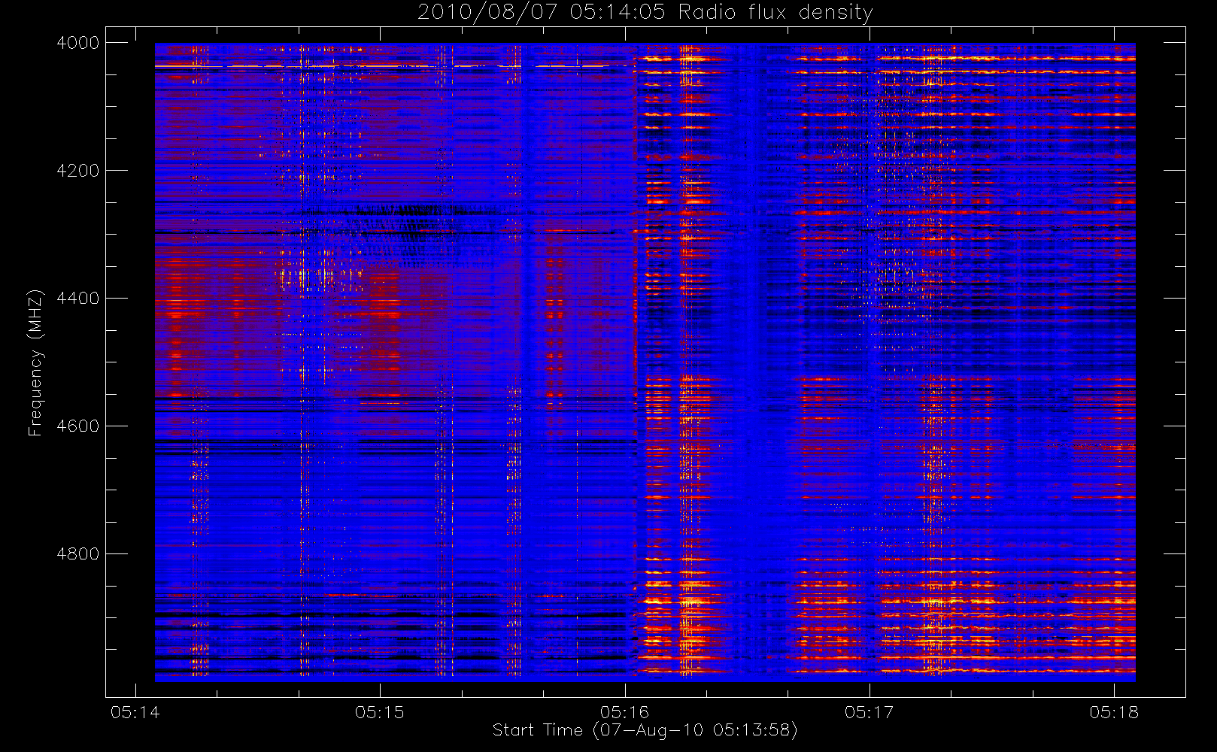The height and width of the screenshot is (752, 1217).
Task: Click the 05:15 time tick label
Action: (x=380, y=712)
